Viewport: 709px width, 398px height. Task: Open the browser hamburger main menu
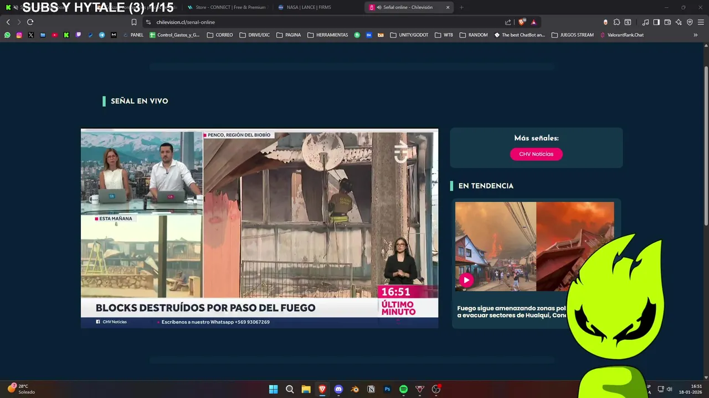pos(701,22)
